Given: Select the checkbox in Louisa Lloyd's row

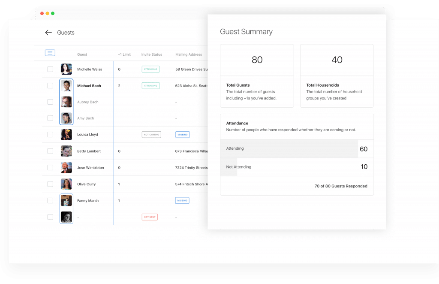Looking at the screenshot, I should pyautogui.click(x=50, y=134).
